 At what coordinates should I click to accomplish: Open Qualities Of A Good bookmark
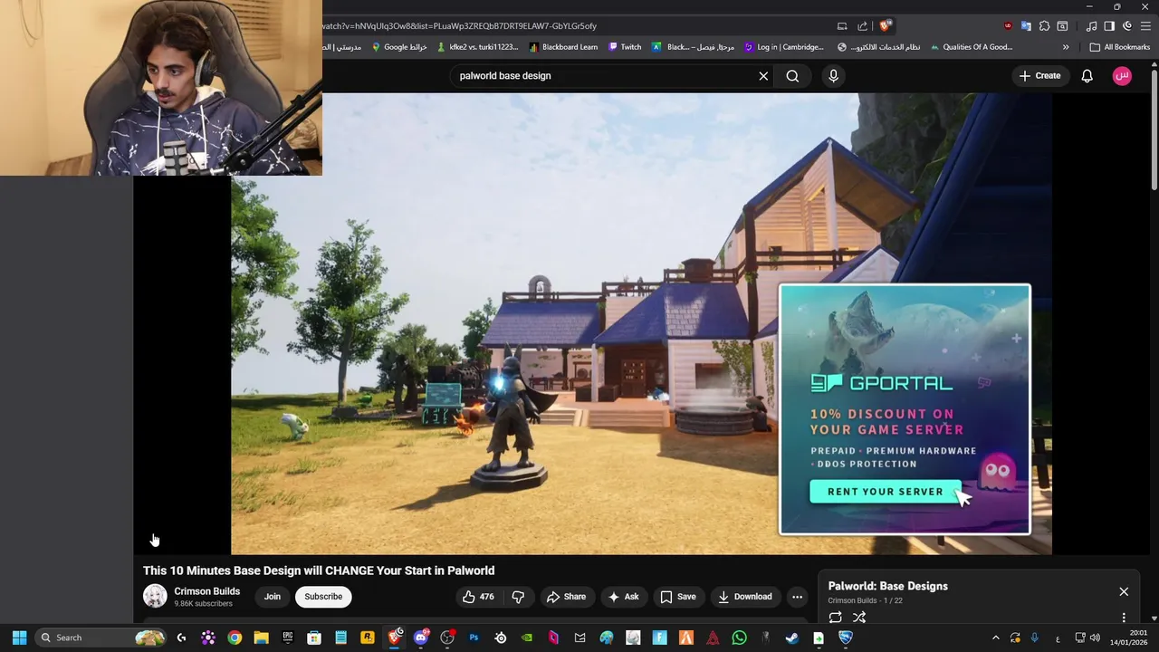click(971, 47)
